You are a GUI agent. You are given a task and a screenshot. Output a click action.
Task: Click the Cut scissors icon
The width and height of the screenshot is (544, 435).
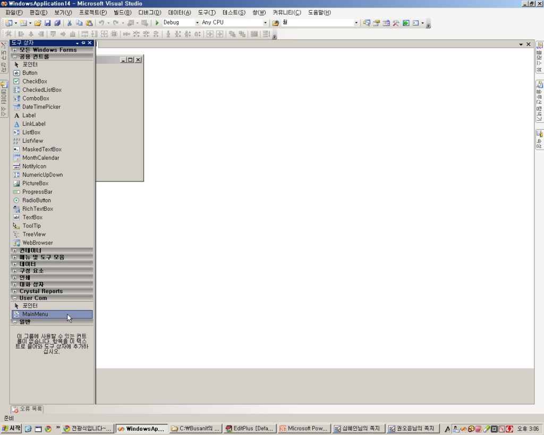[x=70, y=23]
